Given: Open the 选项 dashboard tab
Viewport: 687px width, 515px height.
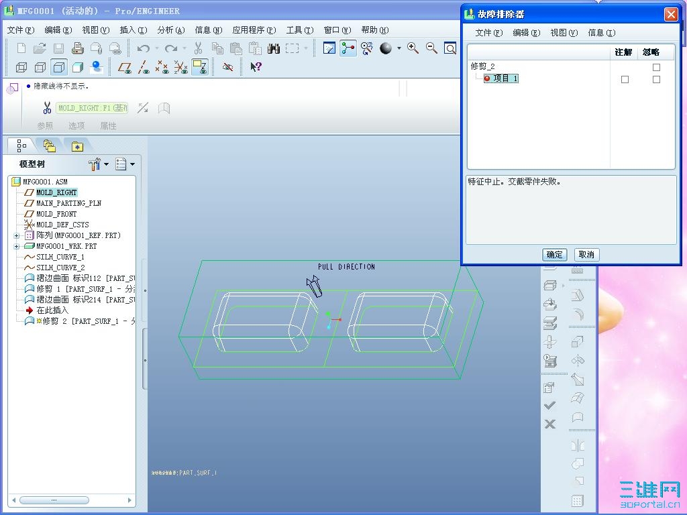Looking at the screenshot, I should pyautogui.click(x=76, y=126).
